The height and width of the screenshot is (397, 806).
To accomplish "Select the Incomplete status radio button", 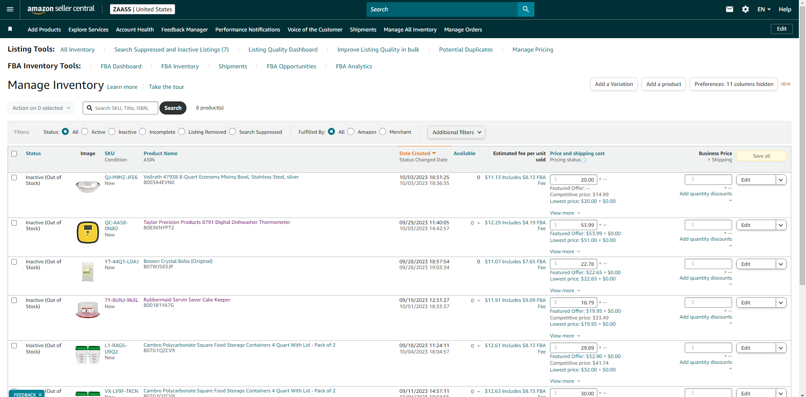I will click(143, 132).
